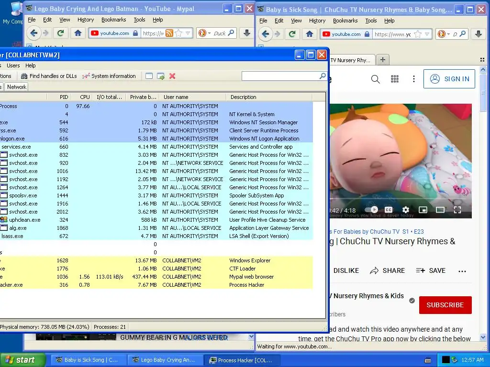Click the Start button on the taskbar
This screenshot has height=367, width=490.
(x=22, y=360)
